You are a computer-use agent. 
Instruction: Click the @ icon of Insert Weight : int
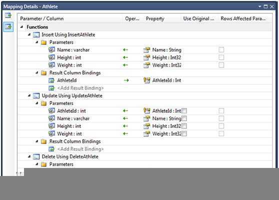pyautogui.click(x=51, y=65)
